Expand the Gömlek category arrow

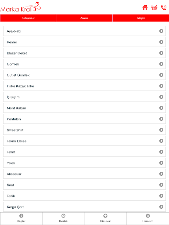tap(161, 64)
